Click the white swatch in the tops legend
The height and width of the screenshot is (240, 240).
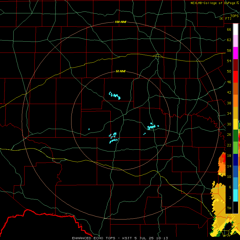pyautogui.click(x=235, y=29)
